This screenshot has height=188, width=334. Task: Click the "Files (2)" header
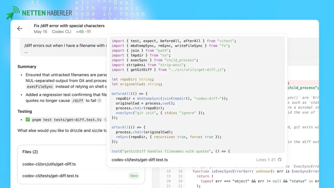(30, 152)
